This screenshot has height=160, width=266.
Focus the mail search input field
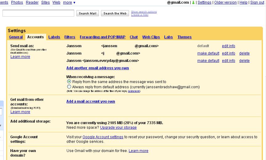pyautogui.click(x=38, y=13)
